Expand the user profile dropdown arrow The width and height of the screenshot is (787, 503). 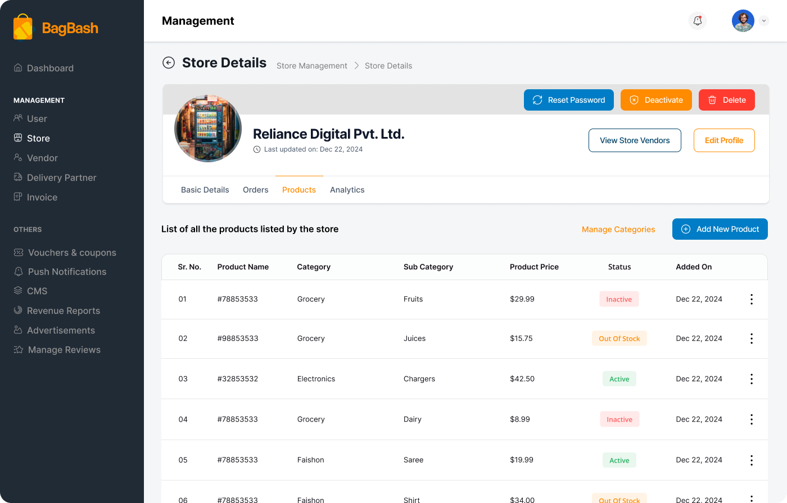pos(763,21)
